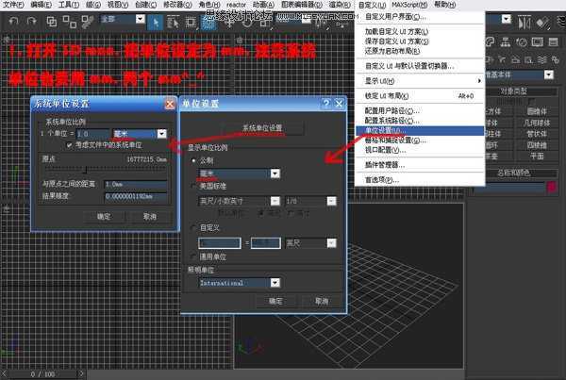Select the 通用单位 radio button
This screenshot has height=380, width=566.
[x=194, y=256]
